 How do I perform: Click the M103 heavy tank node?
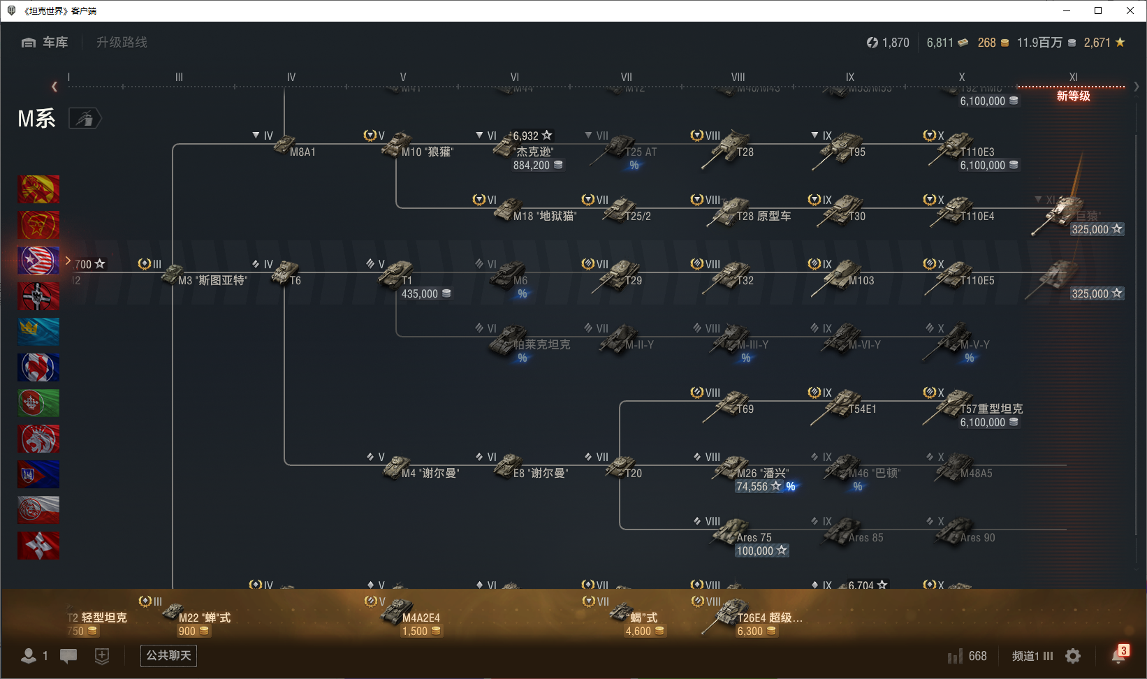(844, 274)
